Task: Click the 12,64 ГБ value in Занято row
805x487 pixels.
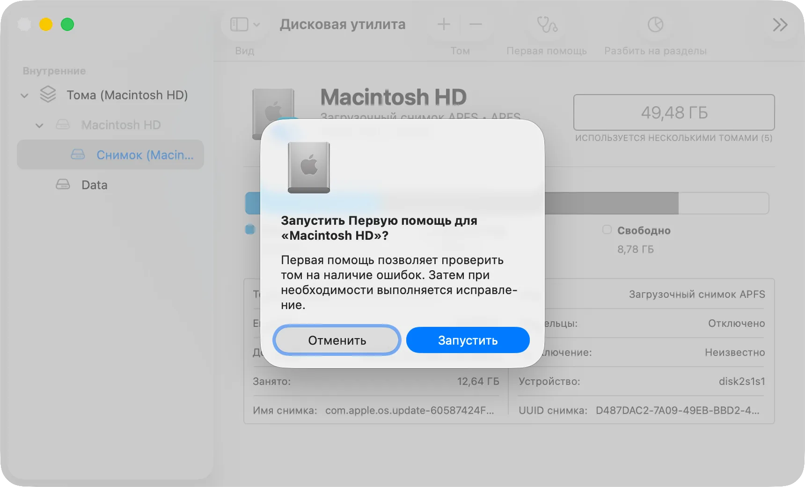Action: pyautogui.click(x=478, y=381)
